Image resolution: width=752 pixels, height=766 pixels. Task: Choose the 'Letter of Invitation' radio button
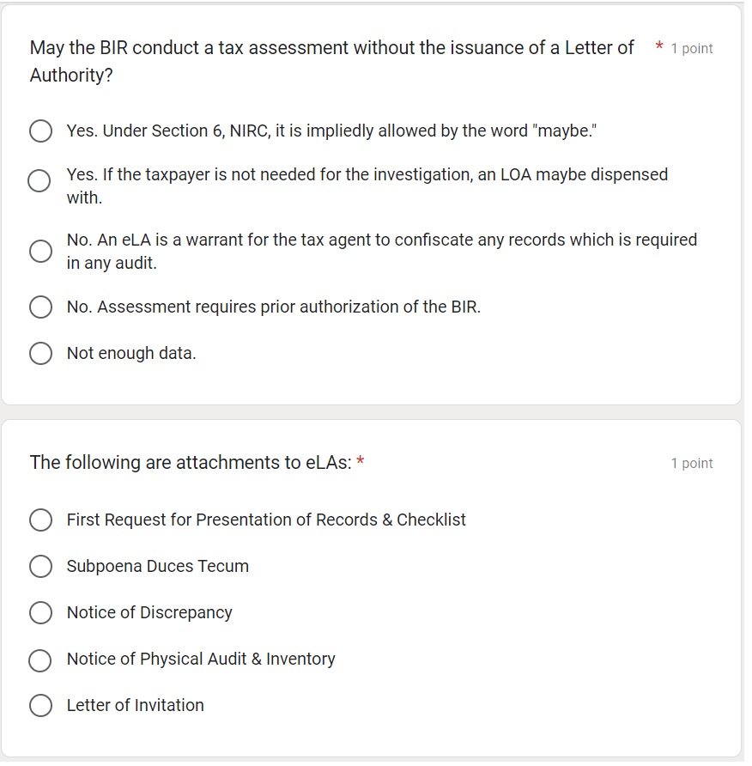click(x=40, y=705)
